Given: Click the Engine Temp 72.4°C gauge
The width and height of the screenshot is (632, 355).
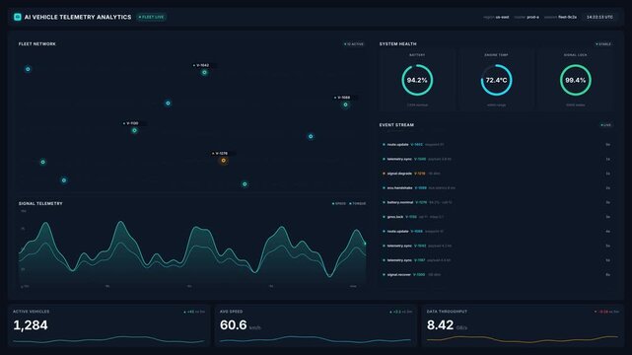Looking at the screenshot, I should click(x=496, y=80).
